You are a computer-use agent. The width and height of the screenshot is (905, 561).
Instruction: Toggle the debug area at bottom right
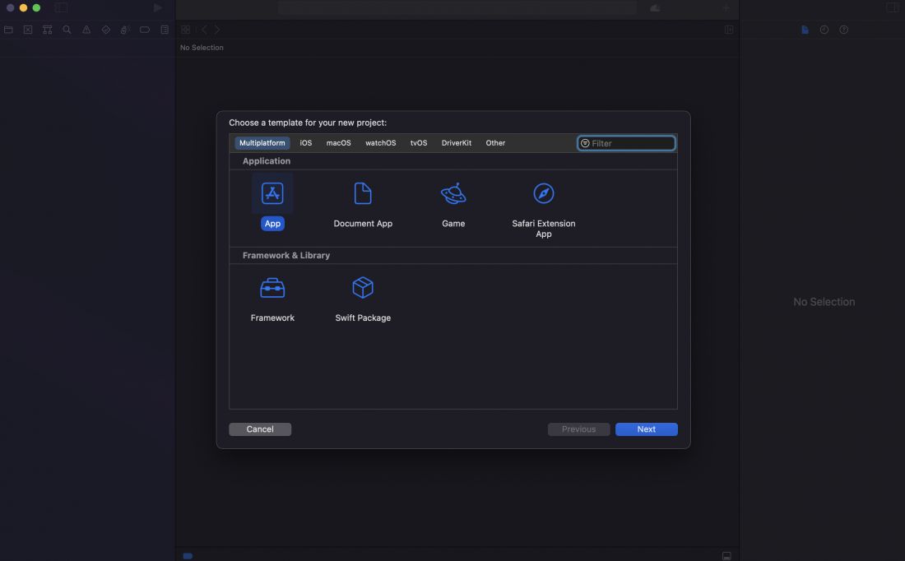coord(726,556)
